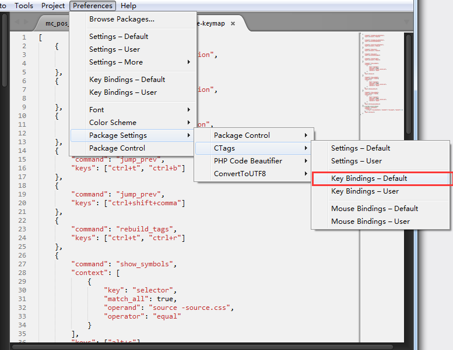Click the right tab navigation arrow
The height and width of the screenshot is (350, 453).
pyautogui.click(x=26, y=23)
